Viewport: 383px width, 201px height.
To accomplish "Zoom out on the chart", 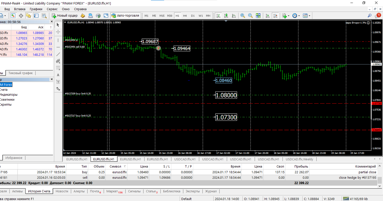I will (x=250, y=16).
